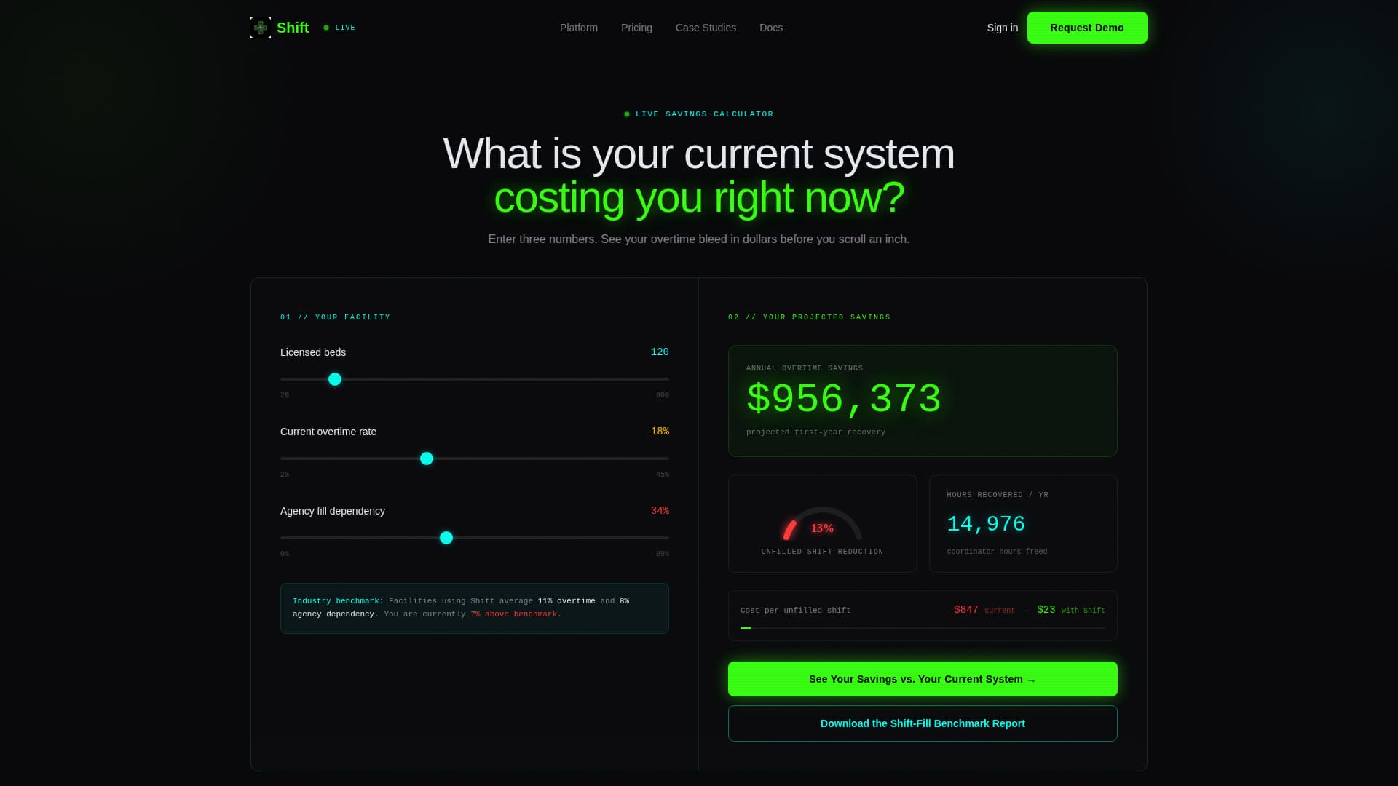
Task: Click the 'costing you right now?' headline
Action: (699, 197)
